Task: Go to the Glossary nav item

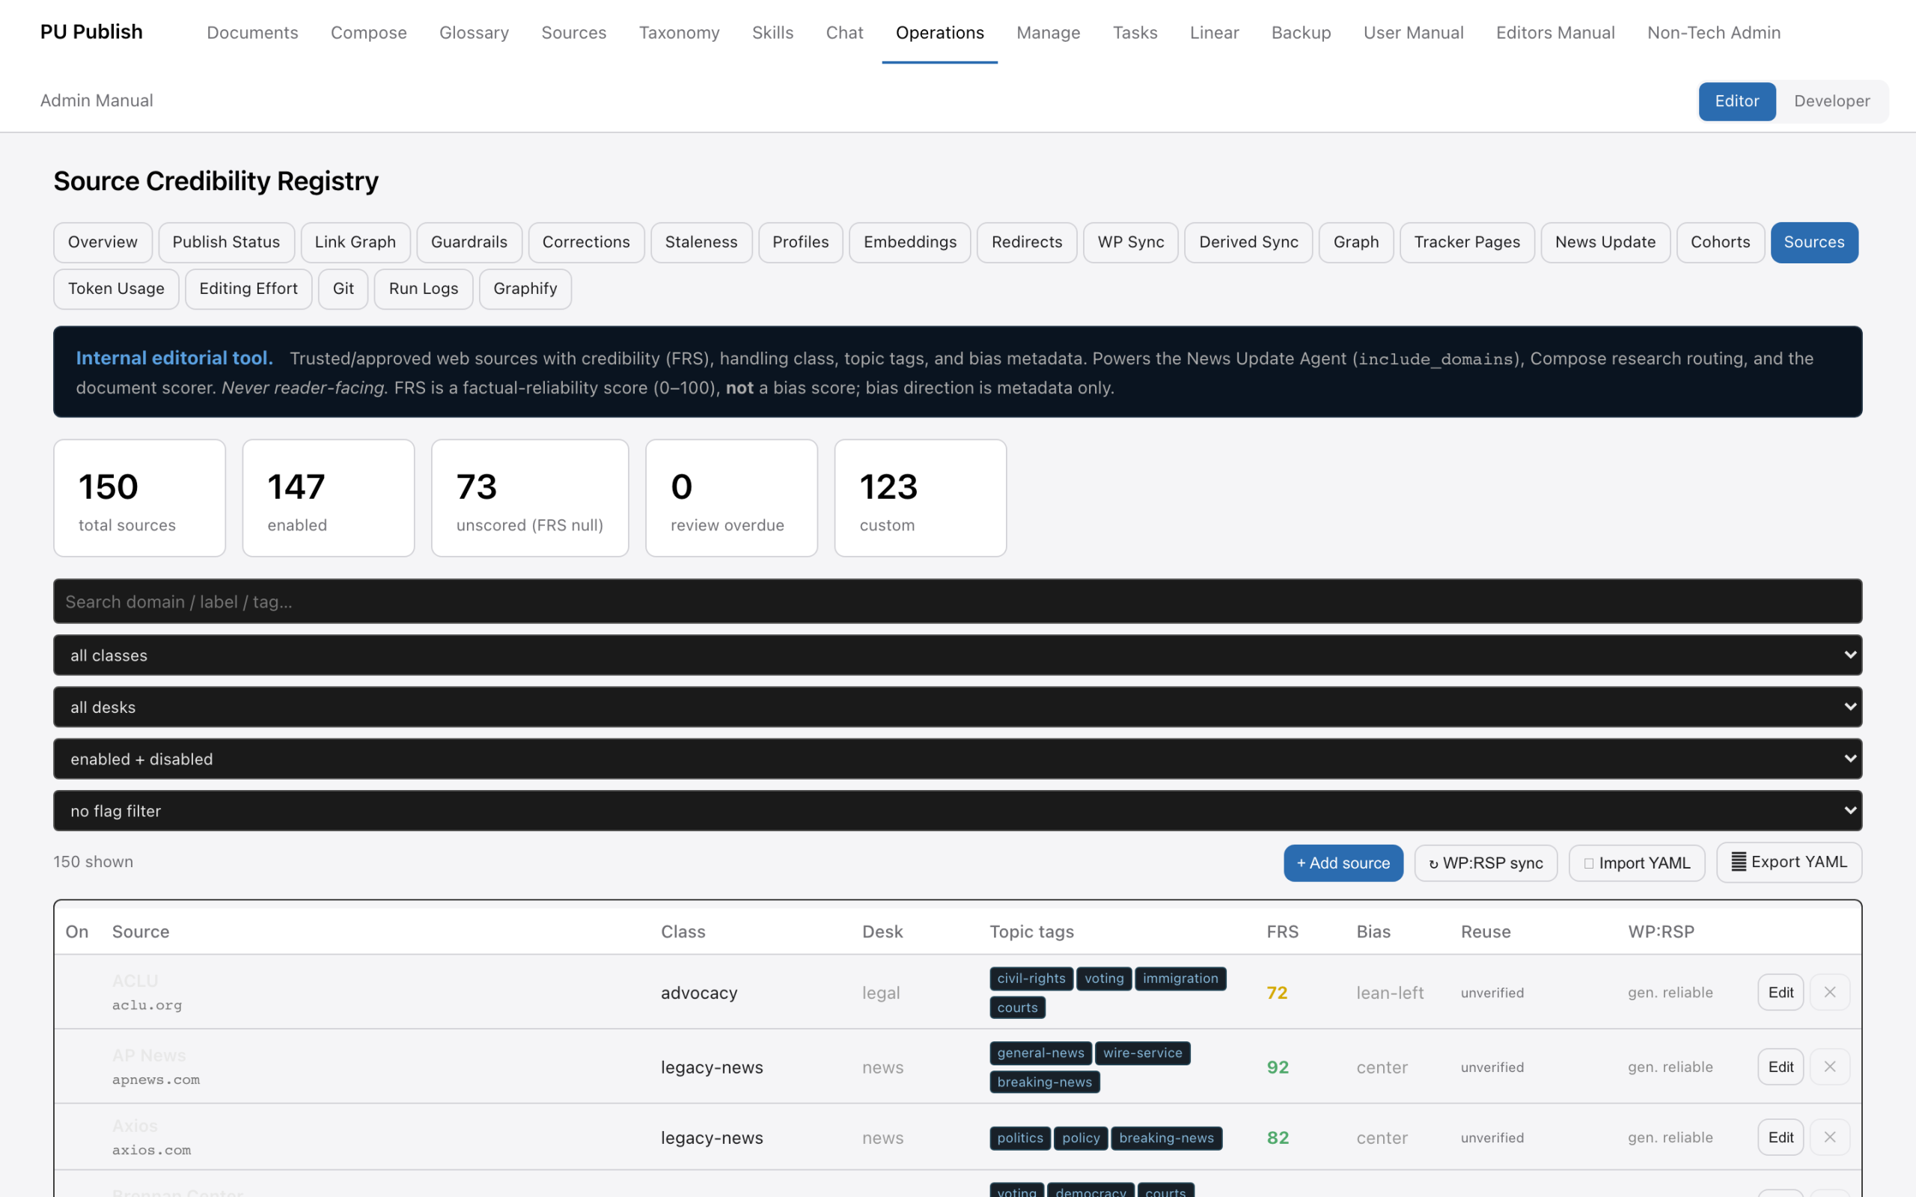Action: (x=474, y=32)
